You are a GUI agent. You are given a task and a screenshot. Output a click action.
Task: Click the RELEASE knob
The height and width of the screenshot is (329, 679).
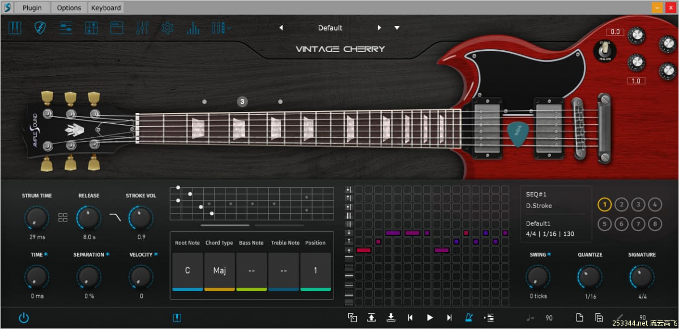(89, 218)
